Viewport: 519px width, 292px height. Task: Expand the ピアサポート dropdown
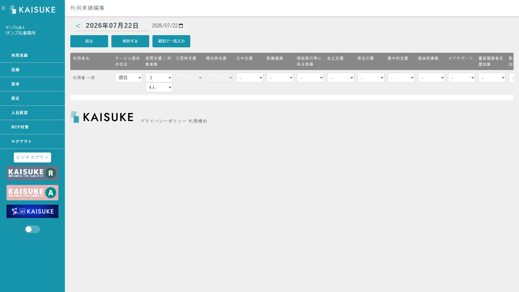click(x=462, y=78)
